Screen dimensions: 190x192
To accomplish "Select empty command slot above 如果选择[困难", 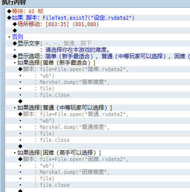I will tap(98, 146).
